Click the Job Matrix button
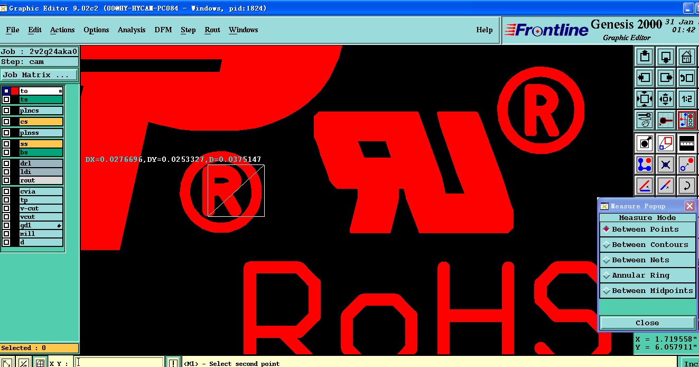Screen dimensions: 699x367 [40, 75]
